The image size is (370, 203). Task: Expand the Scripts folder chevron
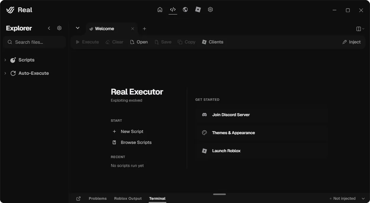point(5,60)
